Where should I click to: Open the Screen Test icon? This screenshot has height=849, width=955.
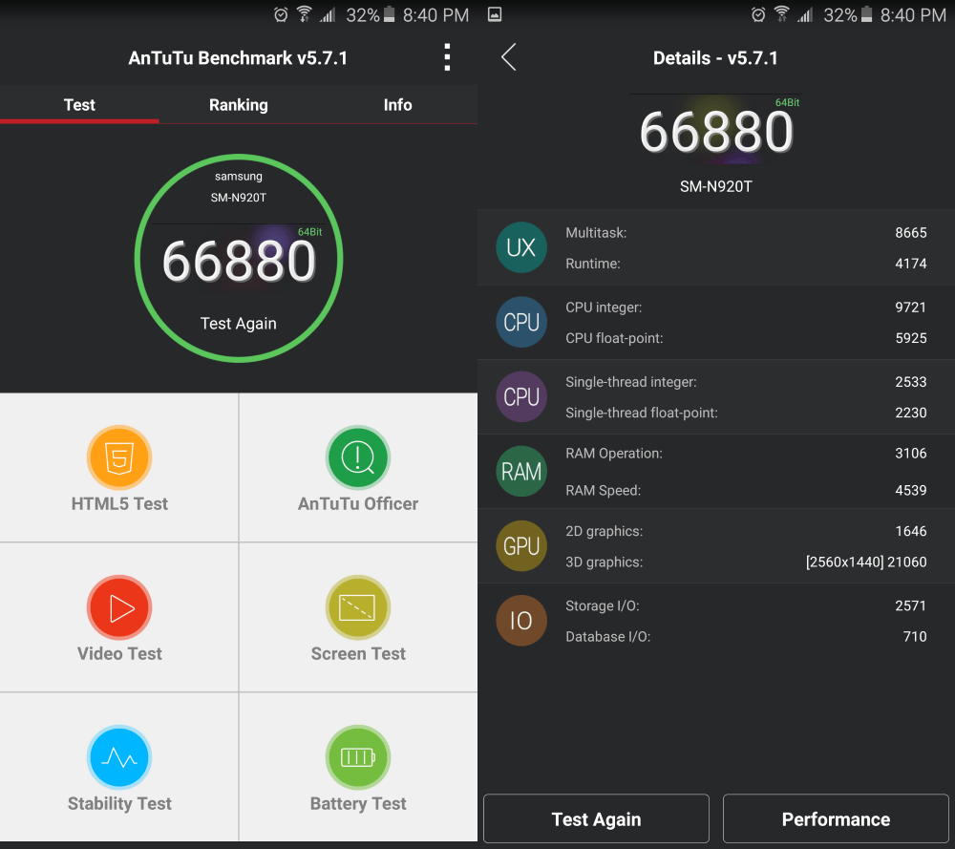click(x=358, y=607)
